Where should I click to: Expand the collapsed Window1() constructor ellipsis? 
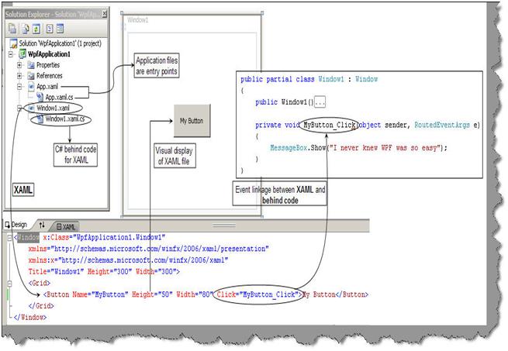(320, 102)
